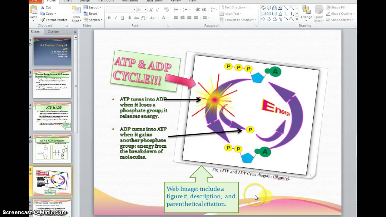Open the Quick Styles dropdown
The image size is (386, 217).
point(318,14)
